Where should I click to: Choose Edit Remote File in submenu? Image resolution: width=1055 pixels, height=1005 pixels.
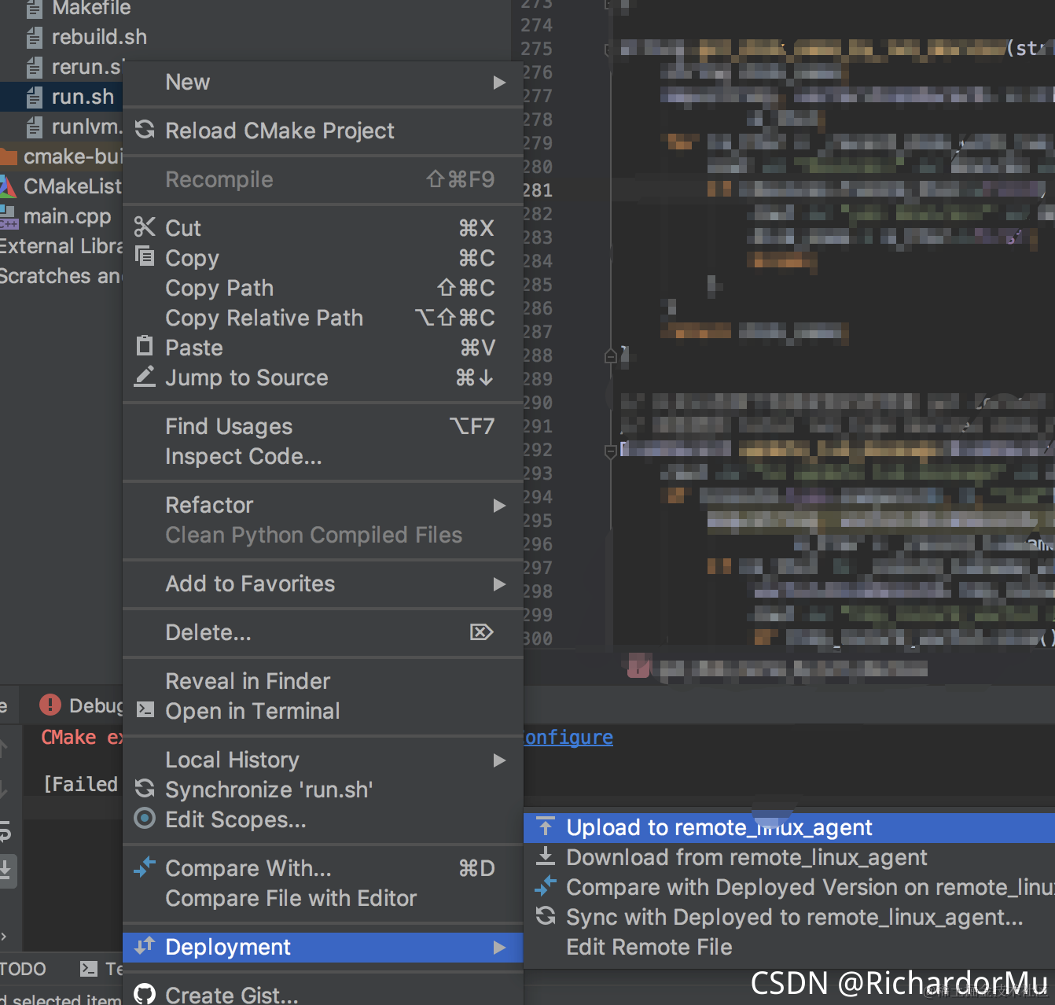789,947
